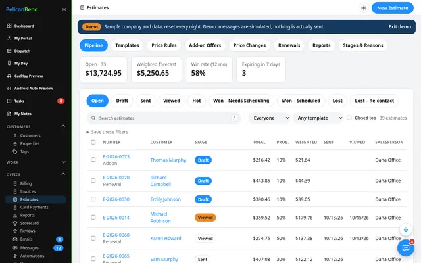Image resolution: width=421 pixels, height=263 pixels.
Task: Open Android Auto Preview car icon
Action: [9, 88]
